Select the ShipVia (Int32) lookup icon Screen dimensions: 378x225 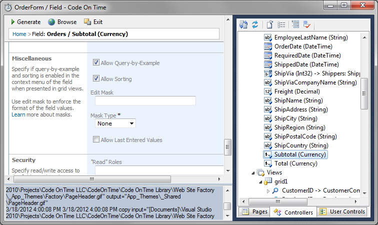[268, 73]
